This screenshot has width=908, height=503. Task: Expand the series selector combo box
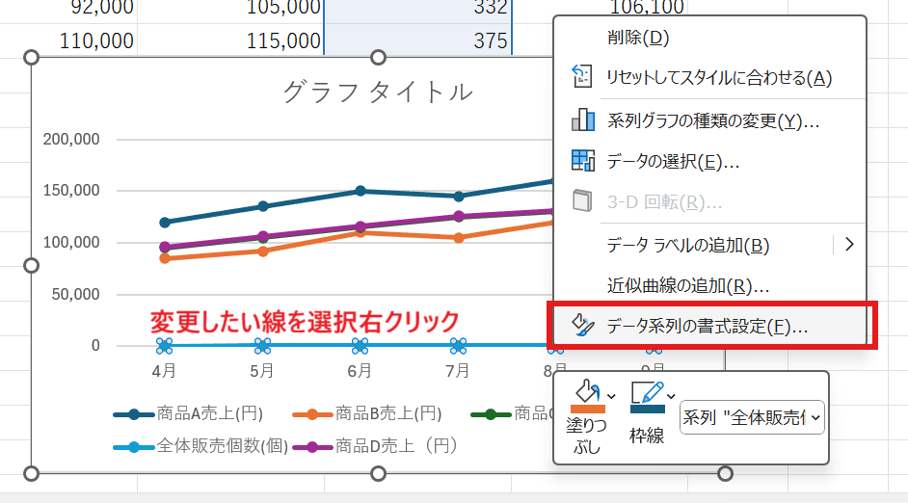(x=816, y=417)
